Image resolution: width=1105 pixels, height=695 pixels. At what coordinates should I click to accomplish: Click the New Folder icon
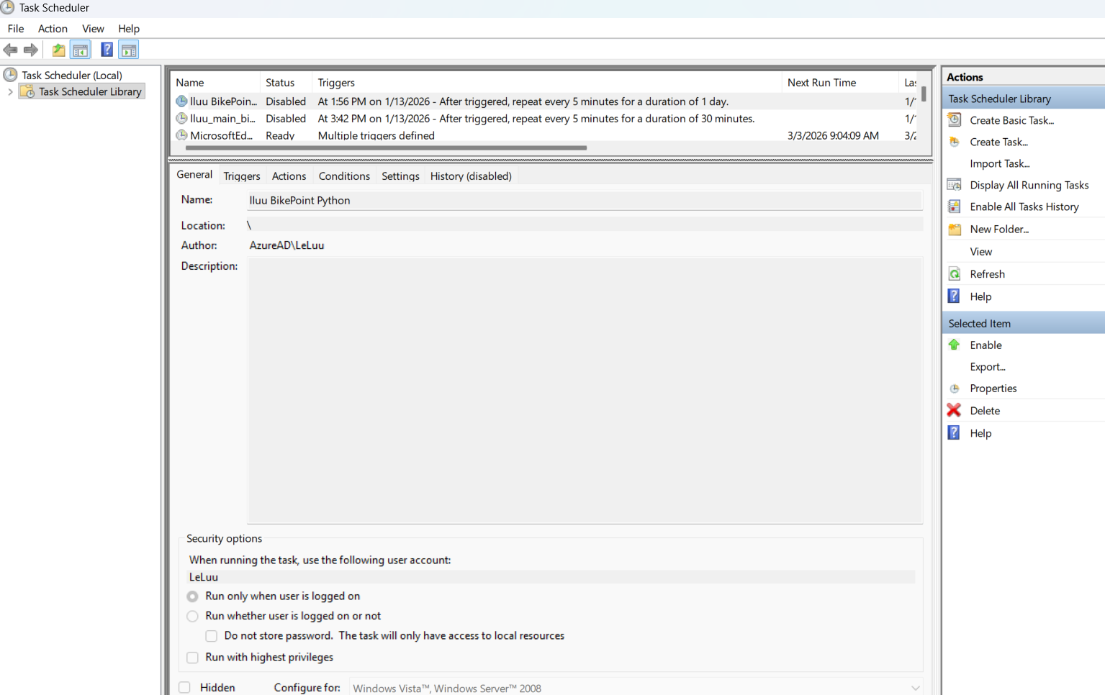(955, 229)
